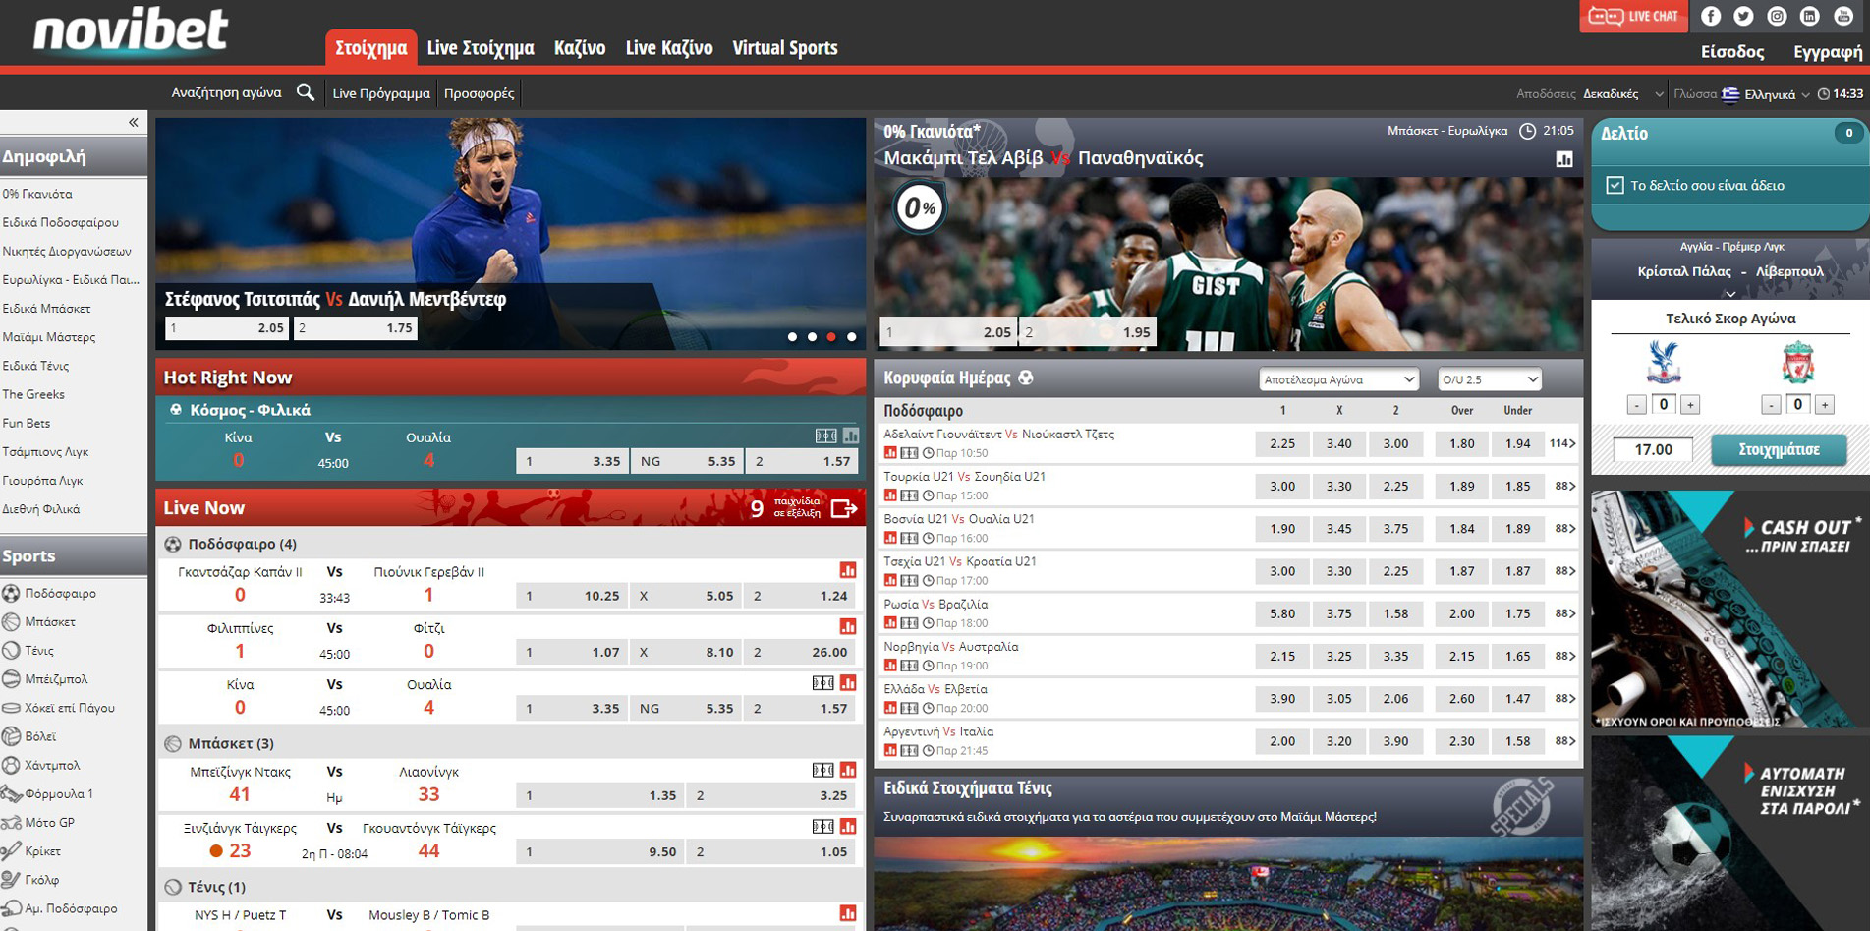Switch to the Live Στοίχημα tab

click(x=481, y=47)
